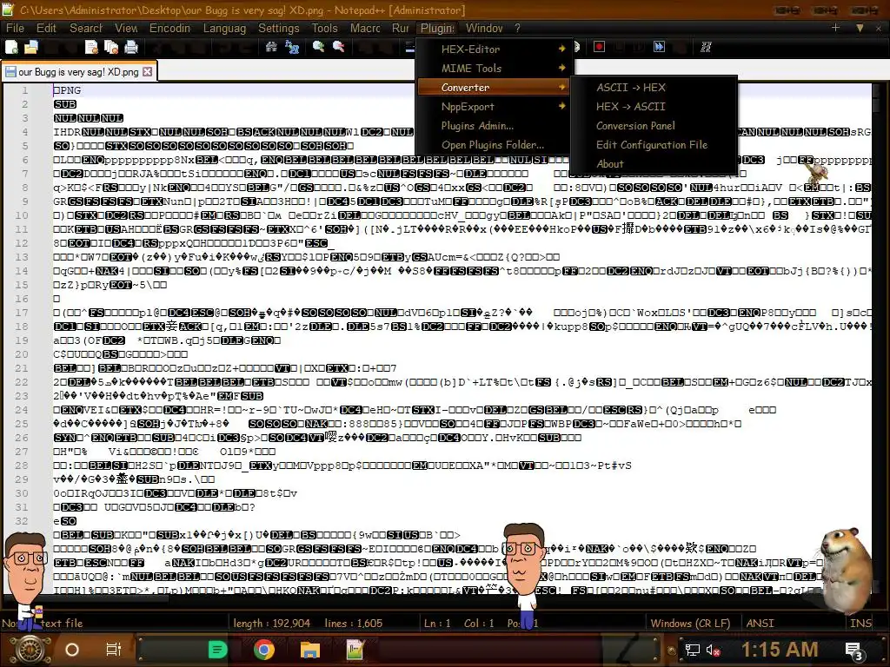Screen dimensions: 890x667
Task: Open the View menu
Action: pyautogui.click(x=126, y=28)
